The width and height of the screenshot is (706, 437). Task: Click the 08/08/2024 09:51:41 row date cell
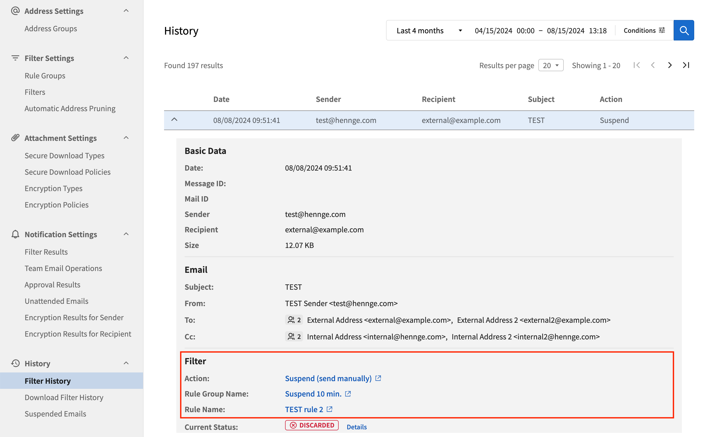pyautogui.click(x=247, y=120)
